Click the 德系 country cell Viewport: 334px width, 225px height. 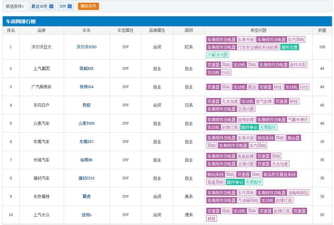pyautogui.click(x=189, y=215)
